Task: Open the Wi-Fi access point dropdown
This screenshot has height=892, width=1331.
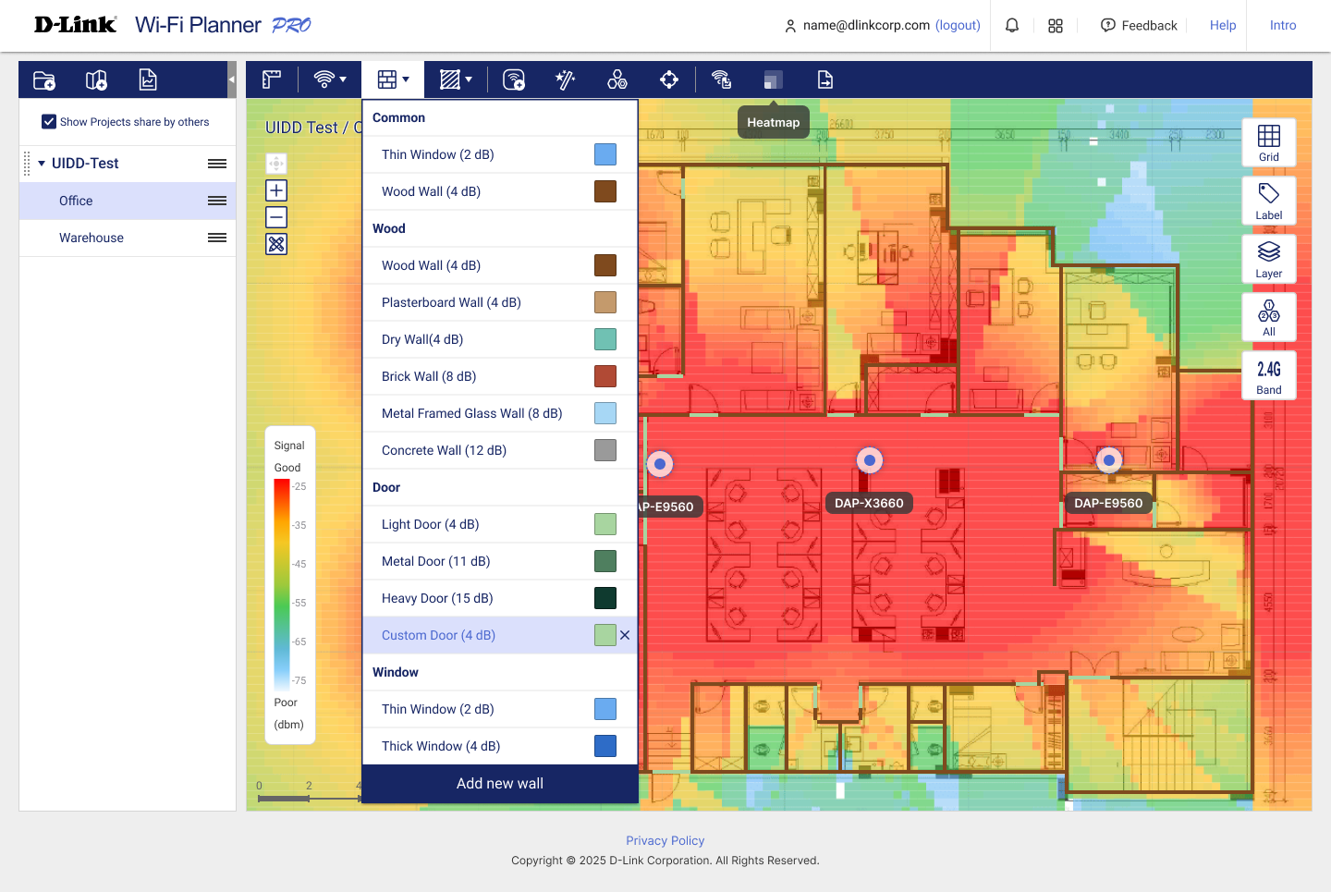Action: click(330, 79)
